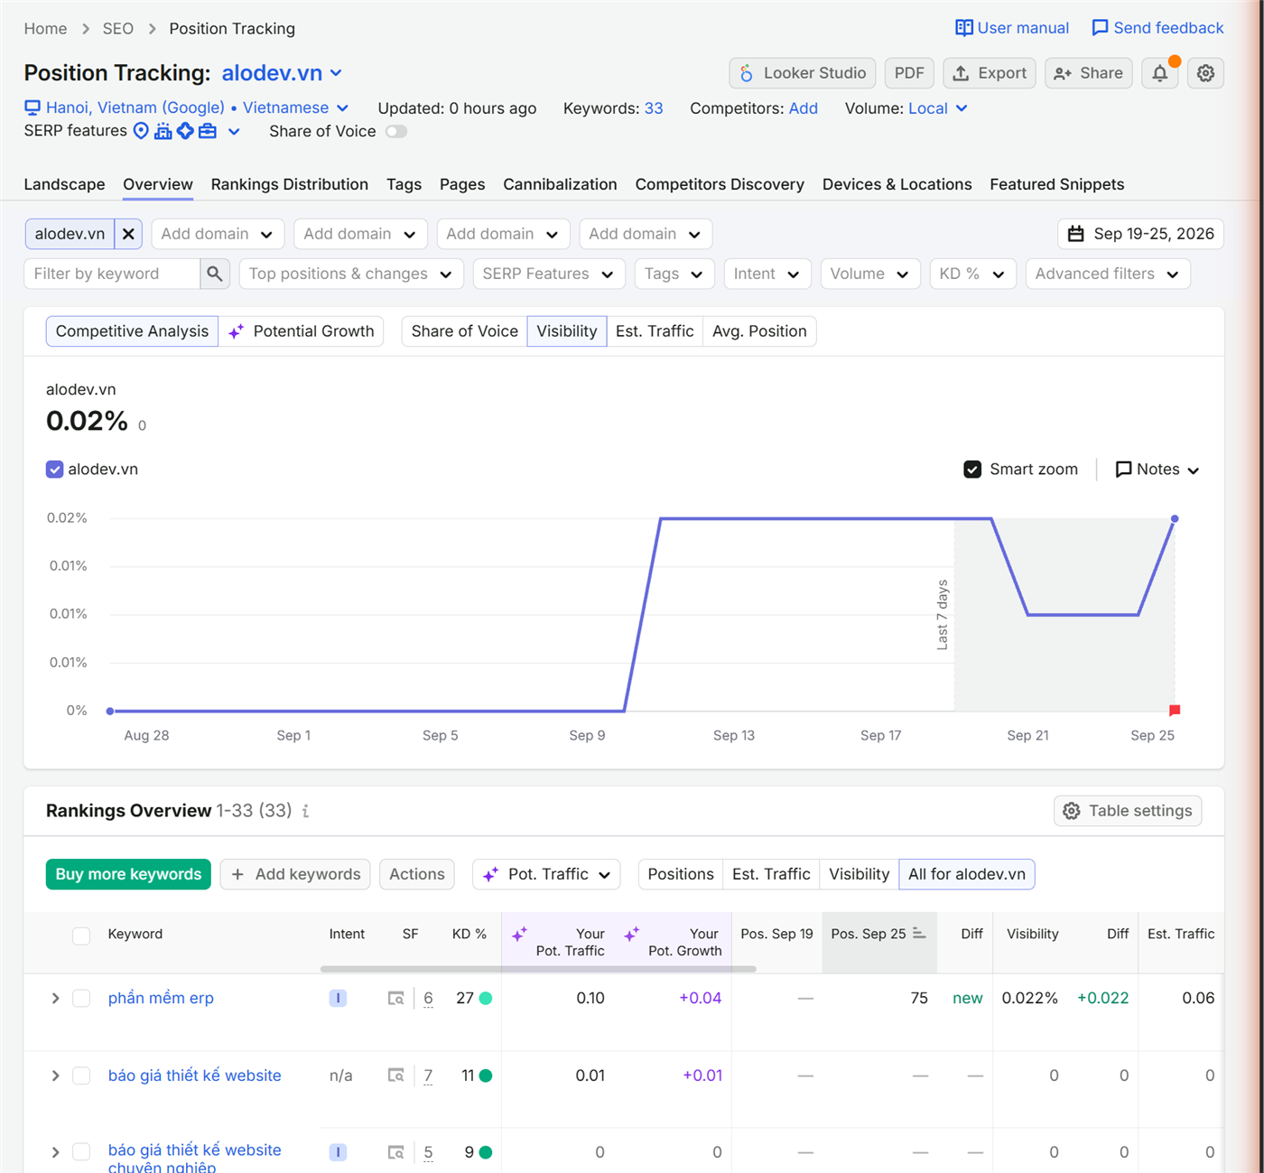Click red note flag on Sep 25
Screen dimensions: 1264x1173
pyautogui.click(x=1175, y=711)
